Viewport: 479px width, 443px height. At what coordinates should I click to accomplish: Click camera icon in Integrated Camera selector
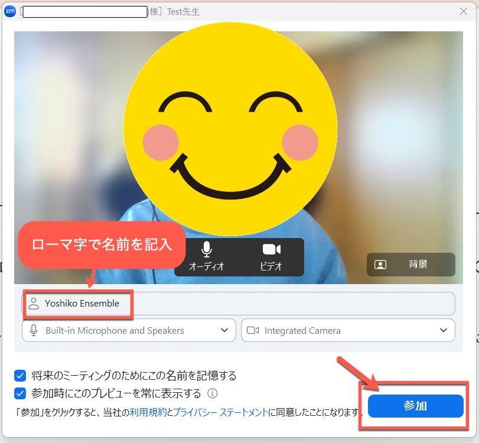(x=253, y=330)
